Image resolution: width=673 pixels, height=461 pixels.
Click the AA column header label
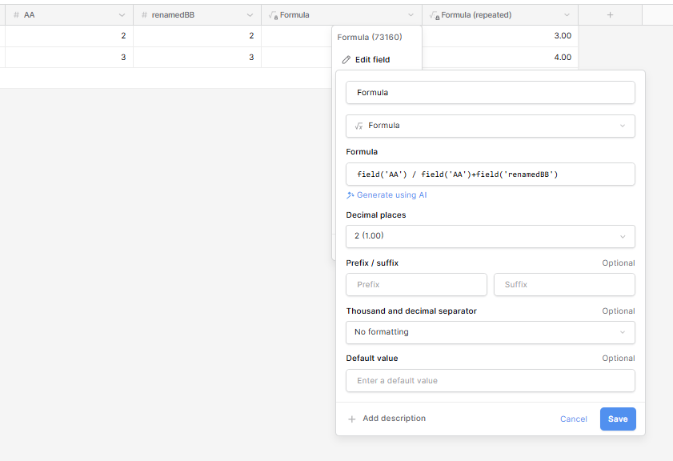29,15
